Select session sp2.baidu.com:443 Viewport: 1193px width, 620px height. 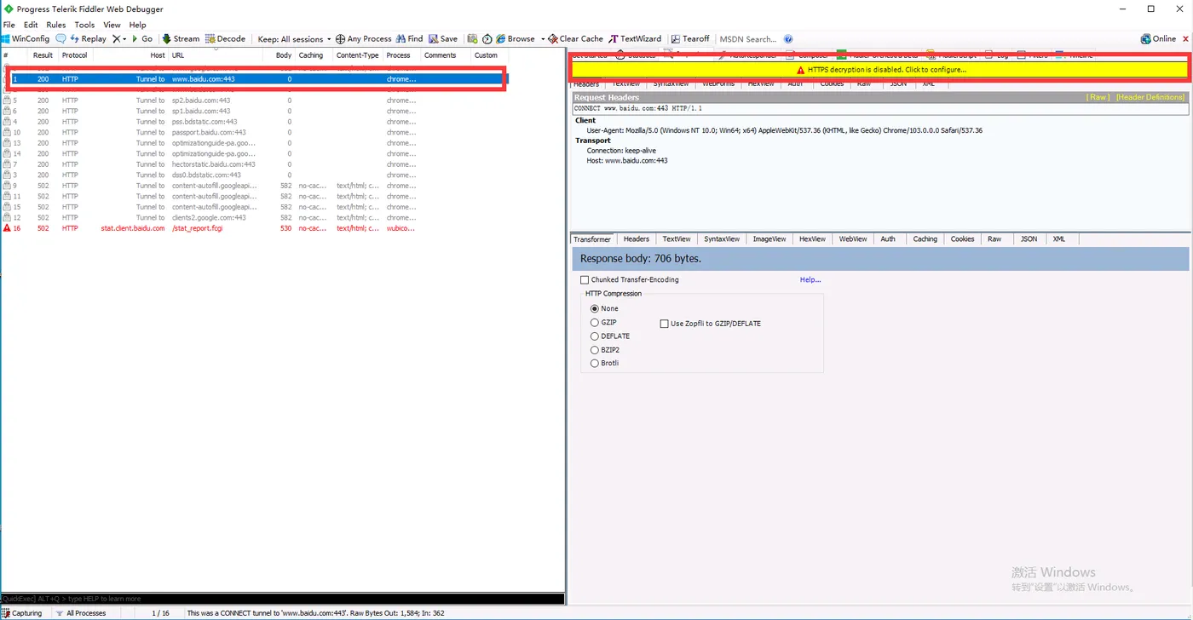coord(256,100)
